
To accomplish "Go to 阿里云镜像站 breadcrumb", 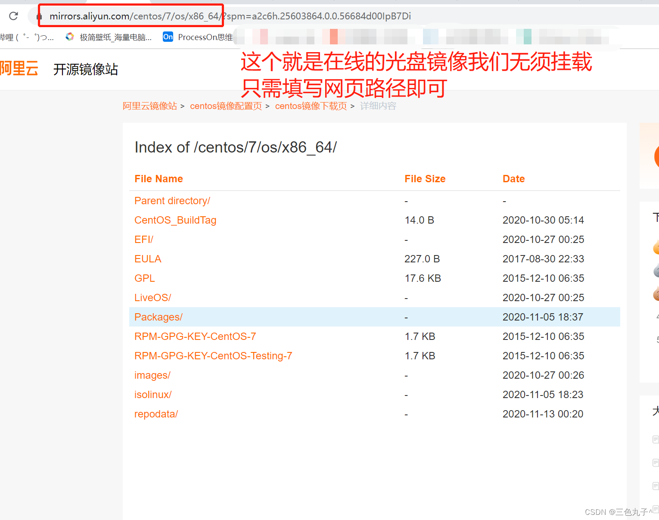I will tap(150, 106).
